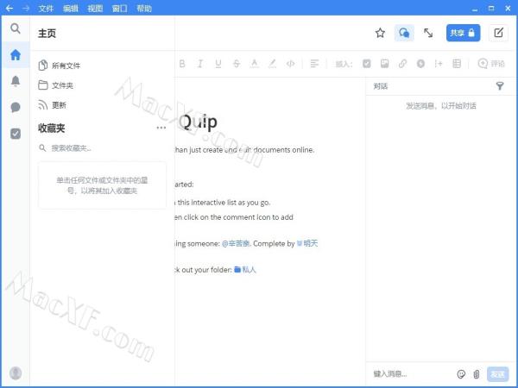Open the emoji picker
This screenshot has width=518, height=388.
(461, 374)
